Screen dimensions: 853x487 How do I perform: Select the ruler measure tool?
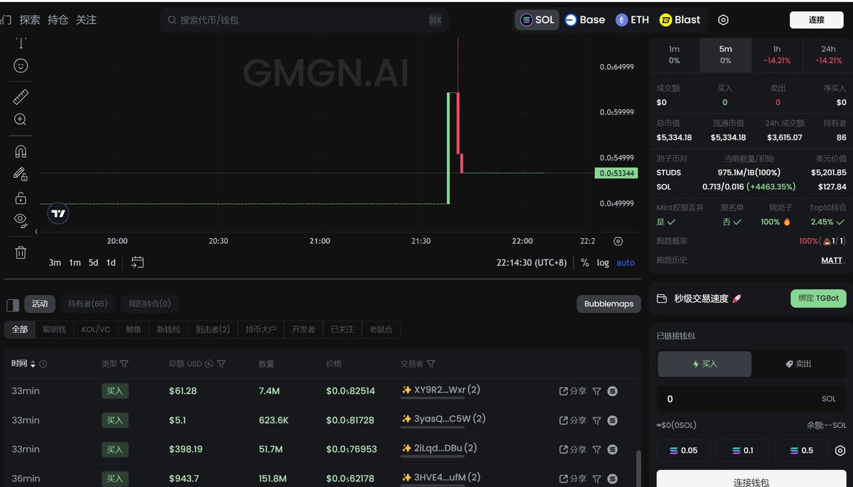coord(21,97)
